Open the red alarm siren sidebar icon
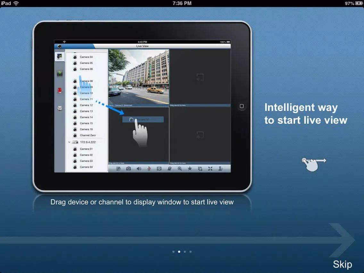This screenshot has height=273, width=364. pos(60,90)
